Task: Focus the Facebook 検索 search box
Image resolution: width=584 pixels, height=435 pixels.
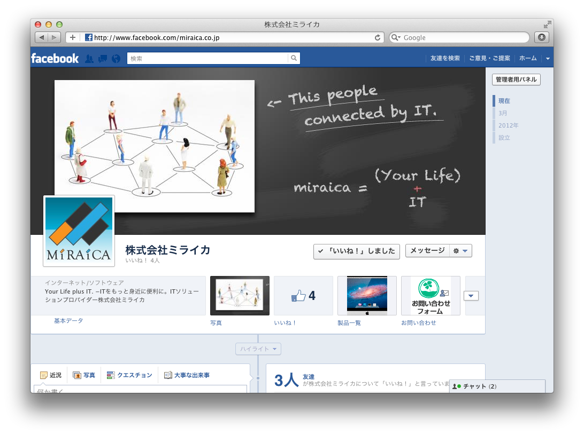Action: [x=208, y=58]
